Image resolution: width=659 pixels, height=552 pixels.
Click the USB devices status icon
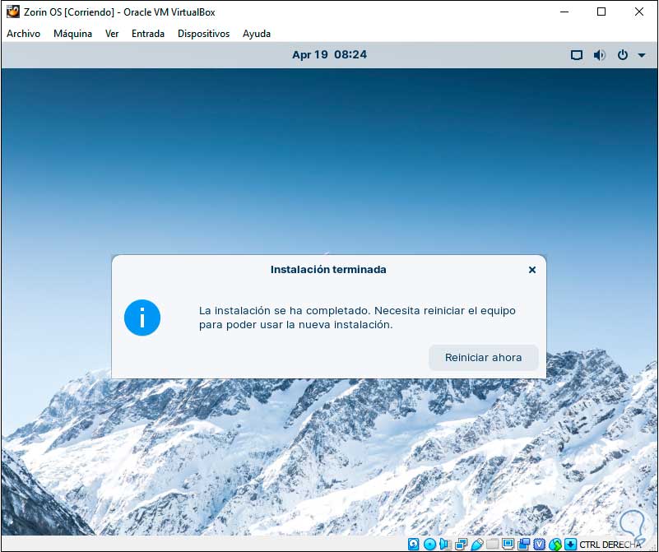click(x=477, y=544)
